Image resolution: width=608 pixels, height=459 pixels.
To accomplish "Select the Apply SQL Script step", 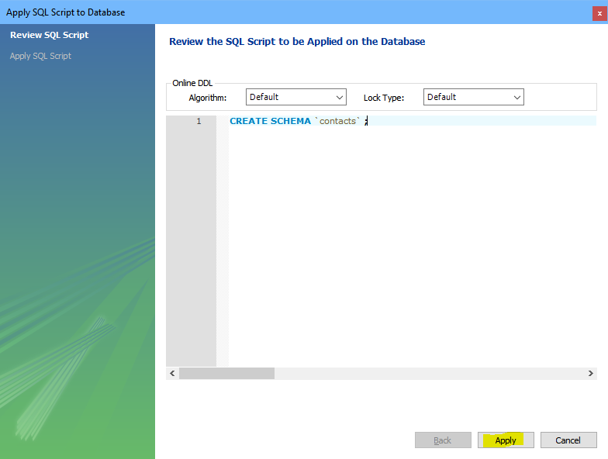I will [x=40, y=56].
